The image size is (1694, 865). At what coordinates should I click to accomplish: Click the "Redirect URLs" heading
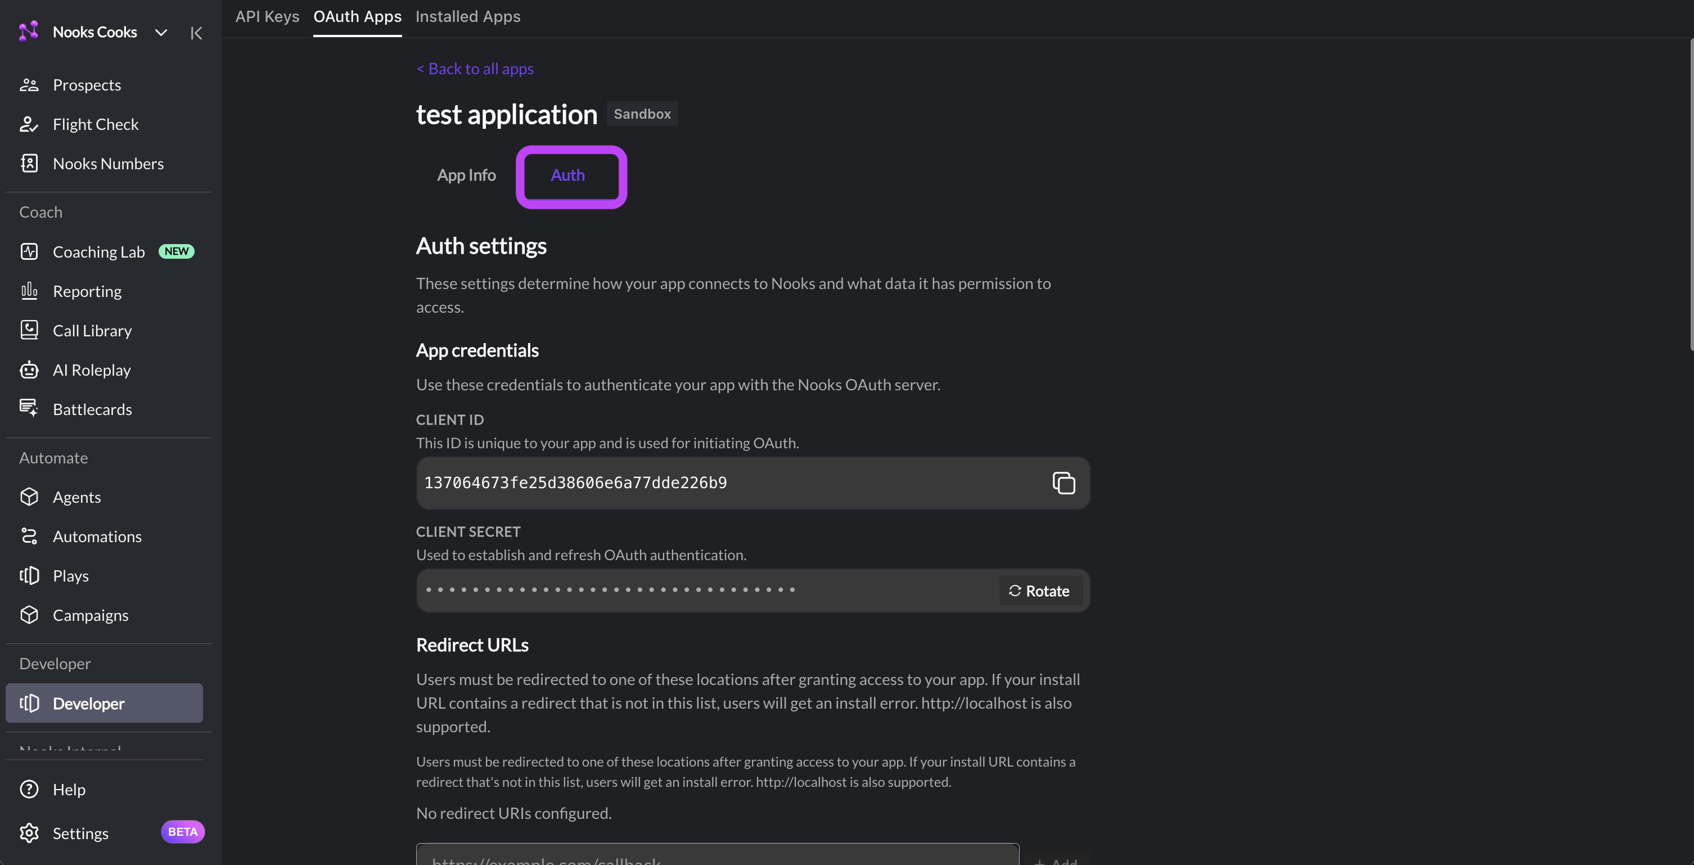472,645
